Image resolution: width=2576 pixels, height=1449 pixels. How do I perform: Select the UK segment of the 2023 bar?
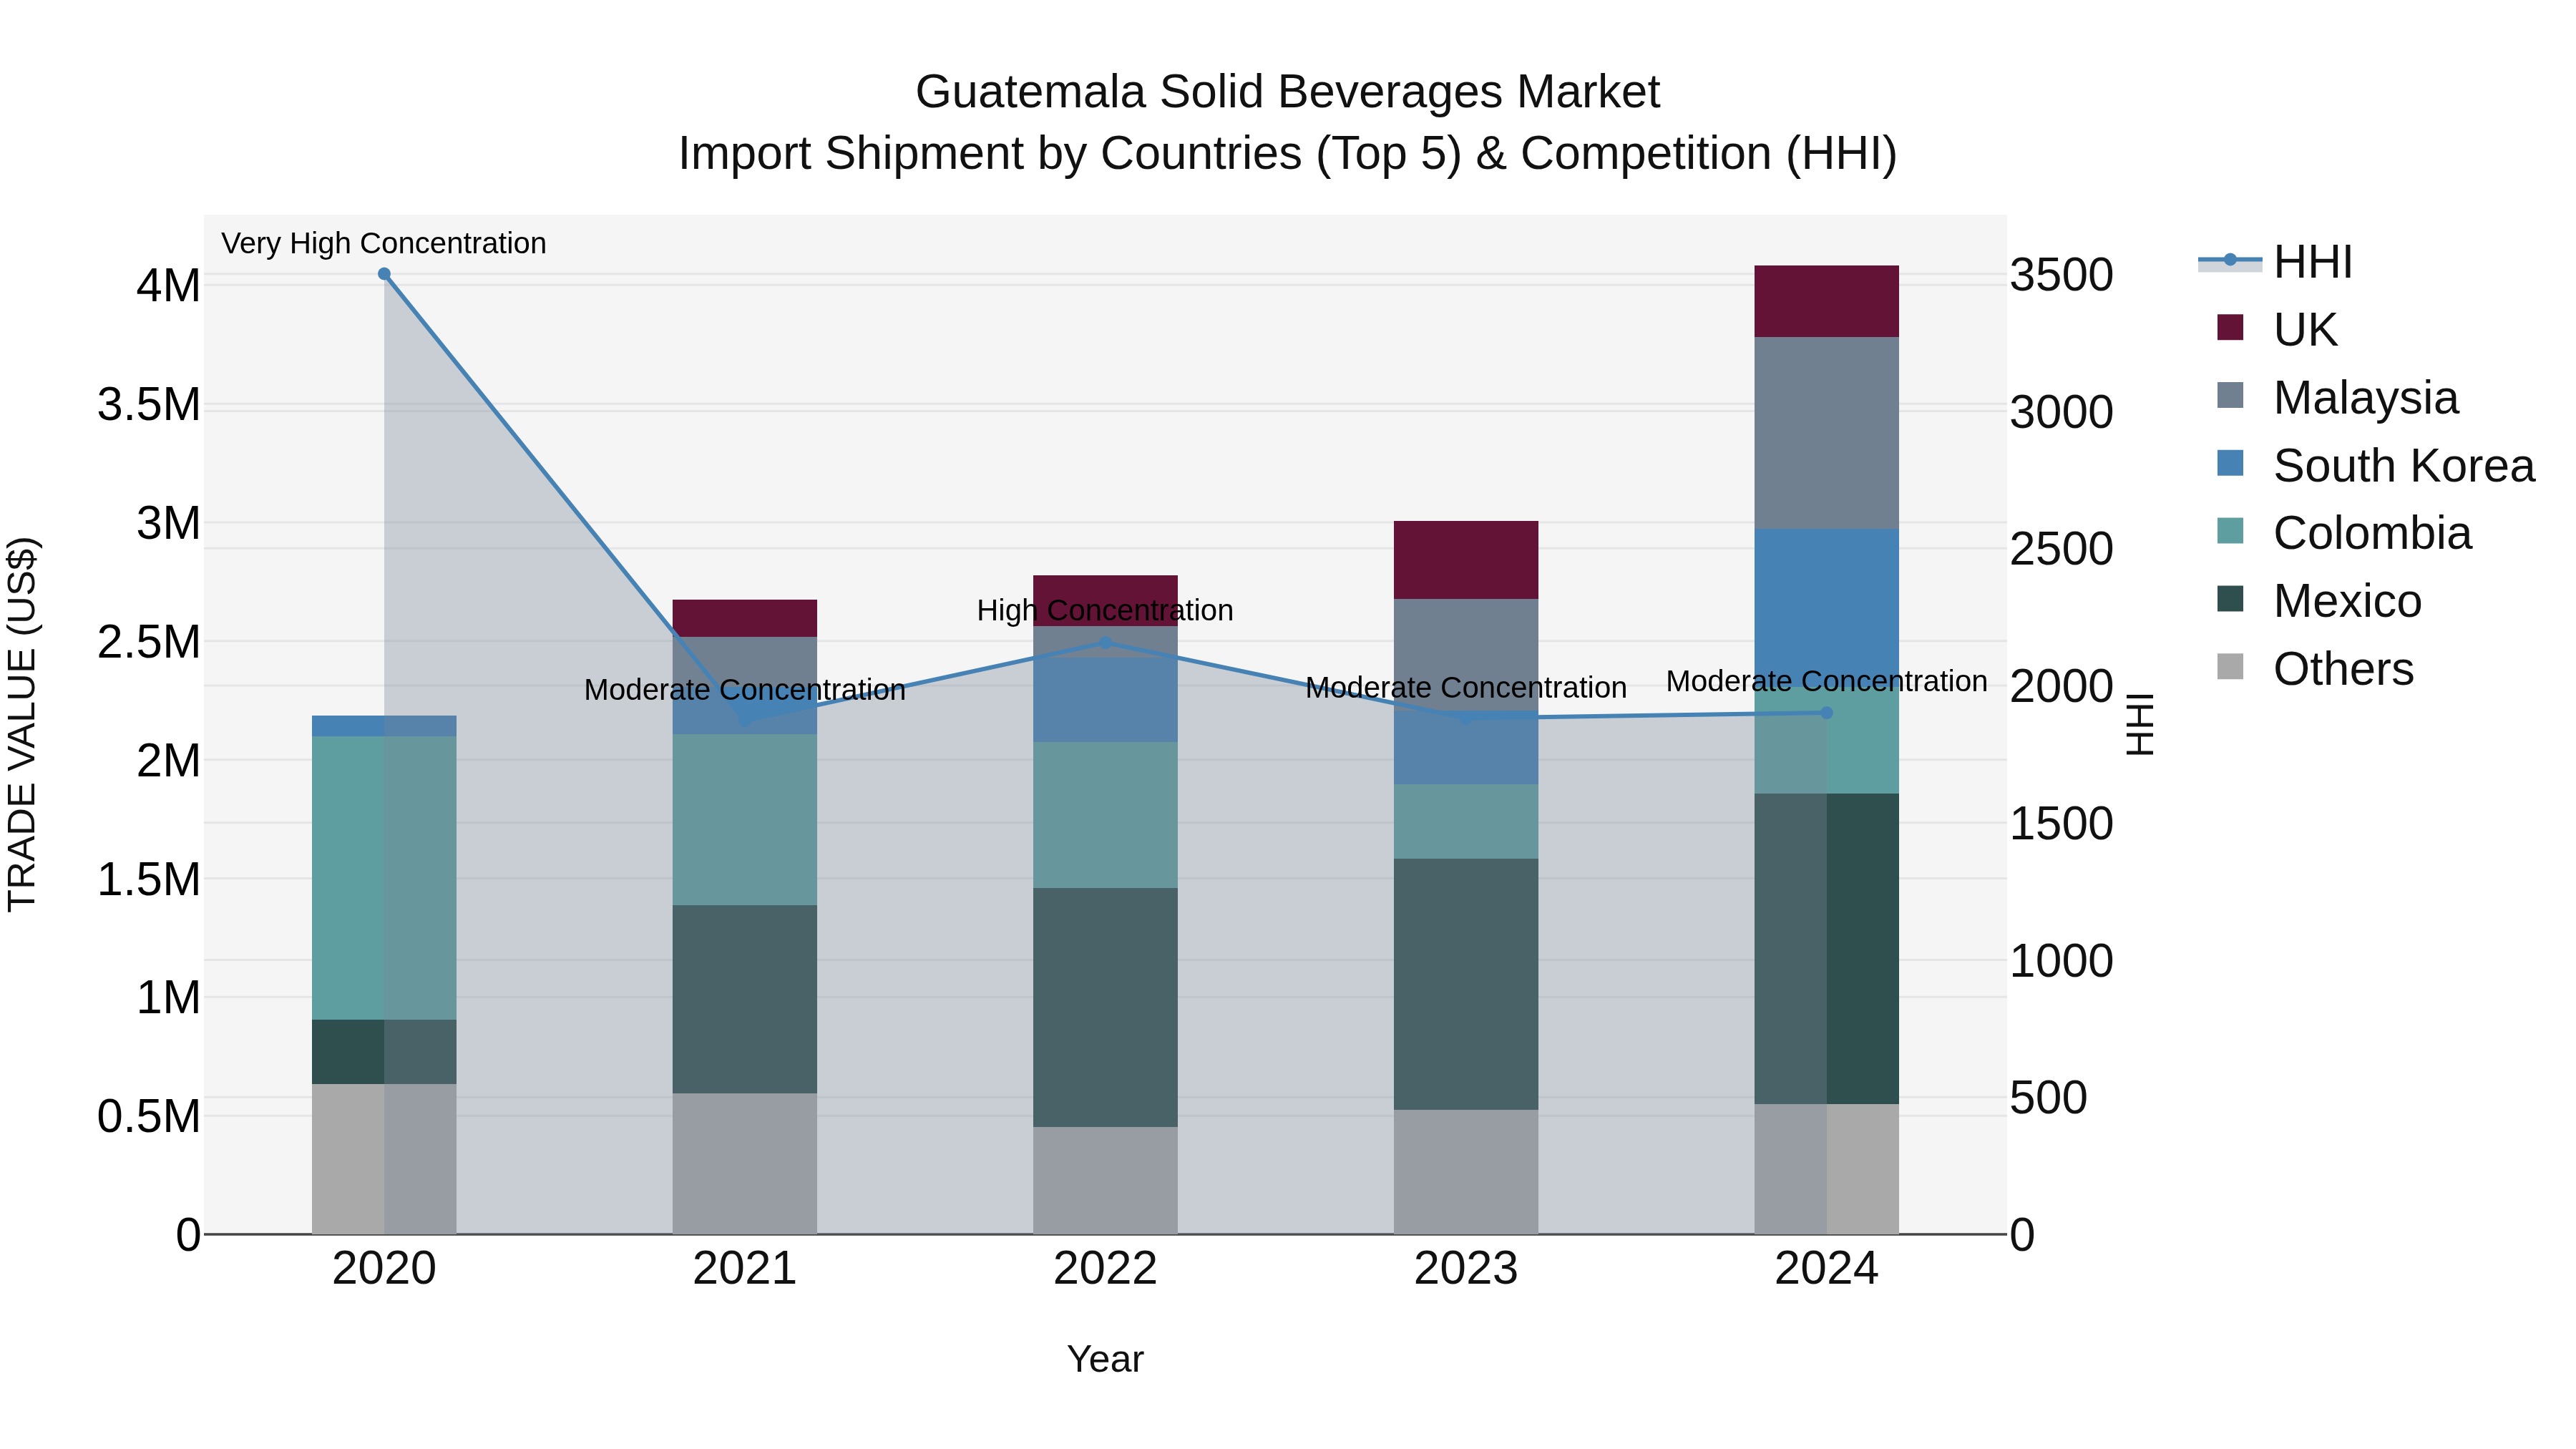[1466, 560]
